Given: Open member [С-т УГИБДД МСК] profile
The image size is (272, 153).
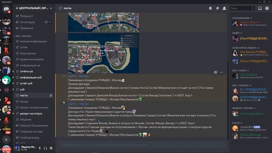Looking at the screenshot, I should click(250, 91).
